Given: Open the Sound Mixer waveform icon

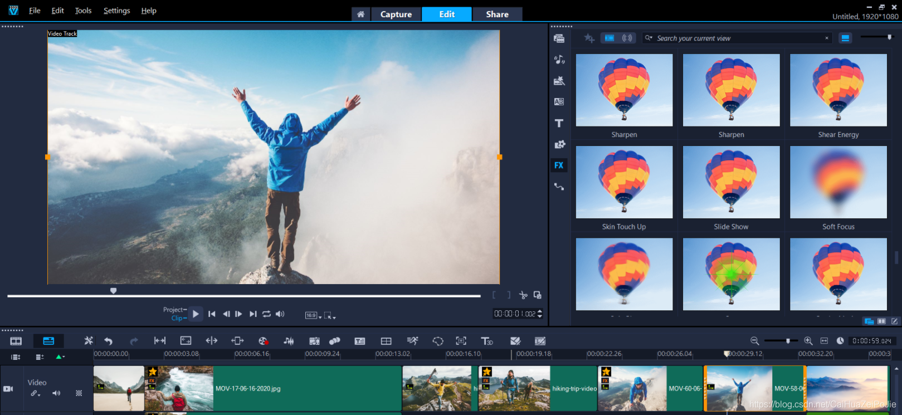Looking at the screenshot, I should (289, 341).
